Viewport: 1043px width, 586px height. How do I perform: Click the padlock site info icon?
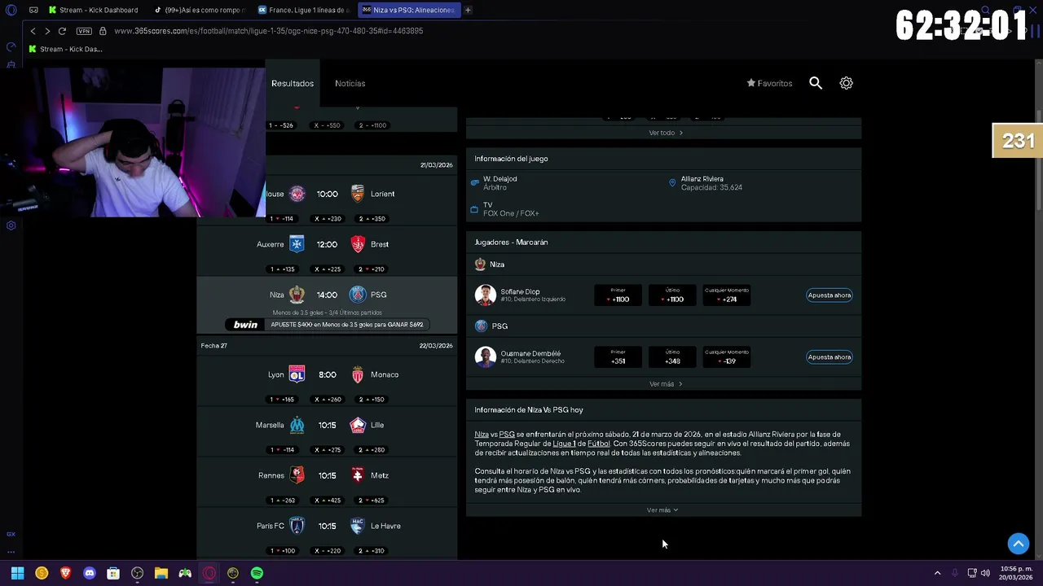[103, 31]
